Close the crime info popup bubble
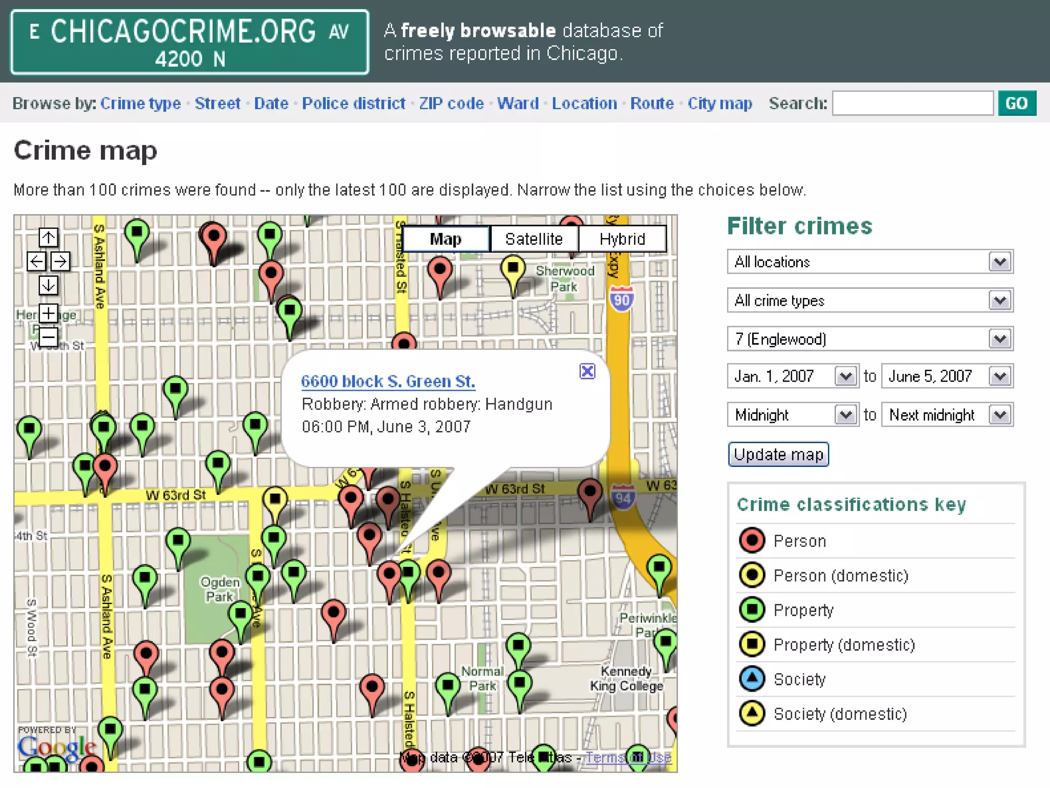Screen dimensions: 1050x788 [x=587, y=371]
